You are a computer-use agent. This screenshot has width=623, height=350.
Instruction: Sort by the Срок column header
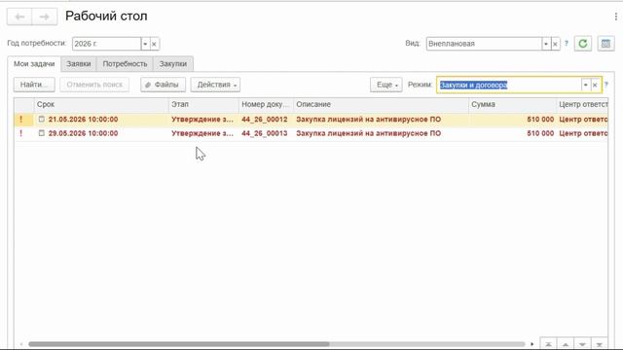101,105
